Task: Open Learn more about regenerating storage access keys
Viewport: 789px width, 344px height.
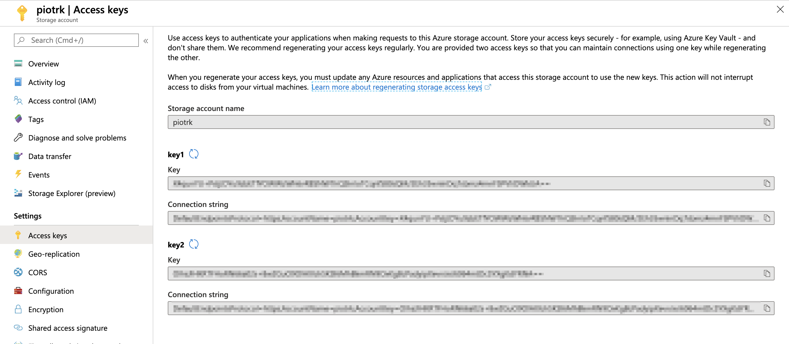Action: pyautogui.click(x=397, y=87)
